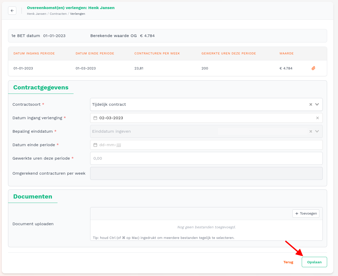
Task: Click the Omgerekend contracturen per week field
Action: pyautogui.click(x=206, y=173)
